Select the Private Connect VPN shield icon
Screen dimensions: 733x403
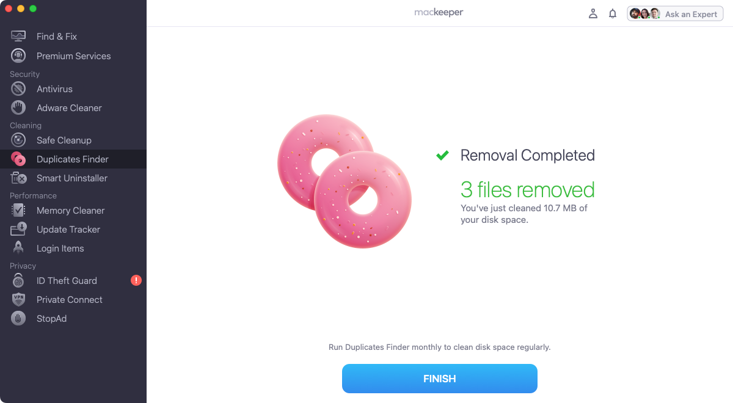pos(18,299)
